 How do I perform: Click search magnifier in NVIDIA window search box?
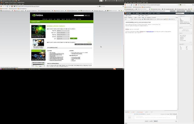coord(123,6)
